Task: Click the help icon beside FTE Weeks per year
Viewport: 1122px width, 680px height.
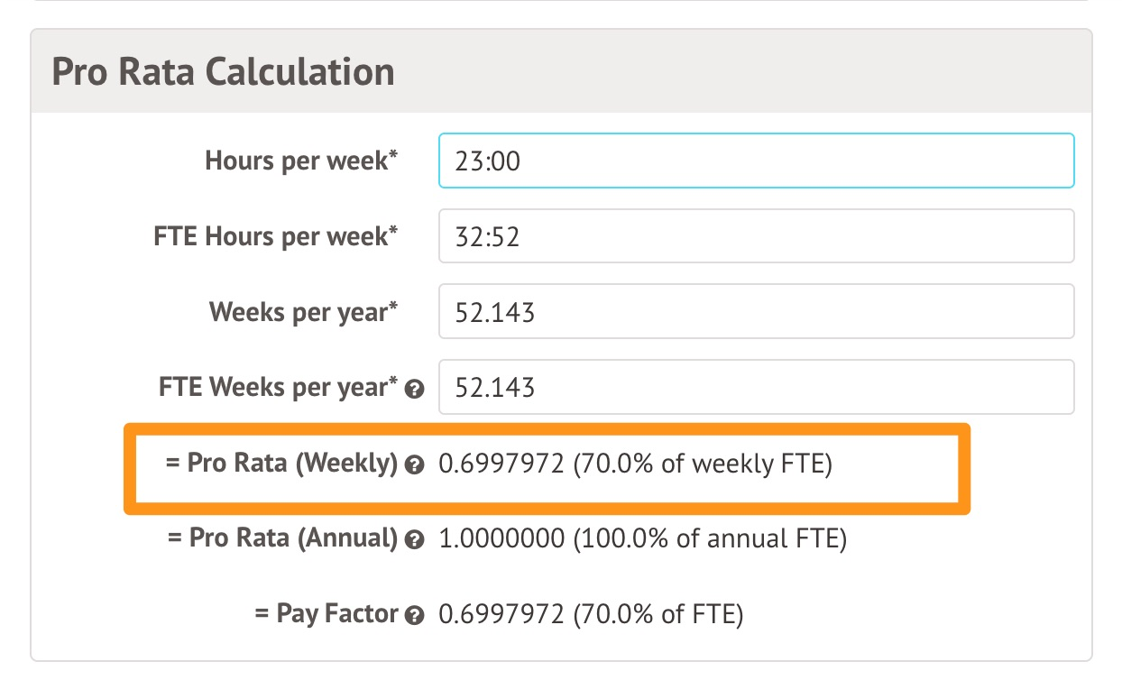Action: point(415,390)
